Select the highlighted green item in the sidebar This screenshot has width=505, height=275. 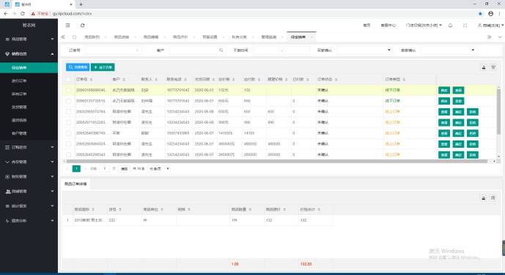29,68
